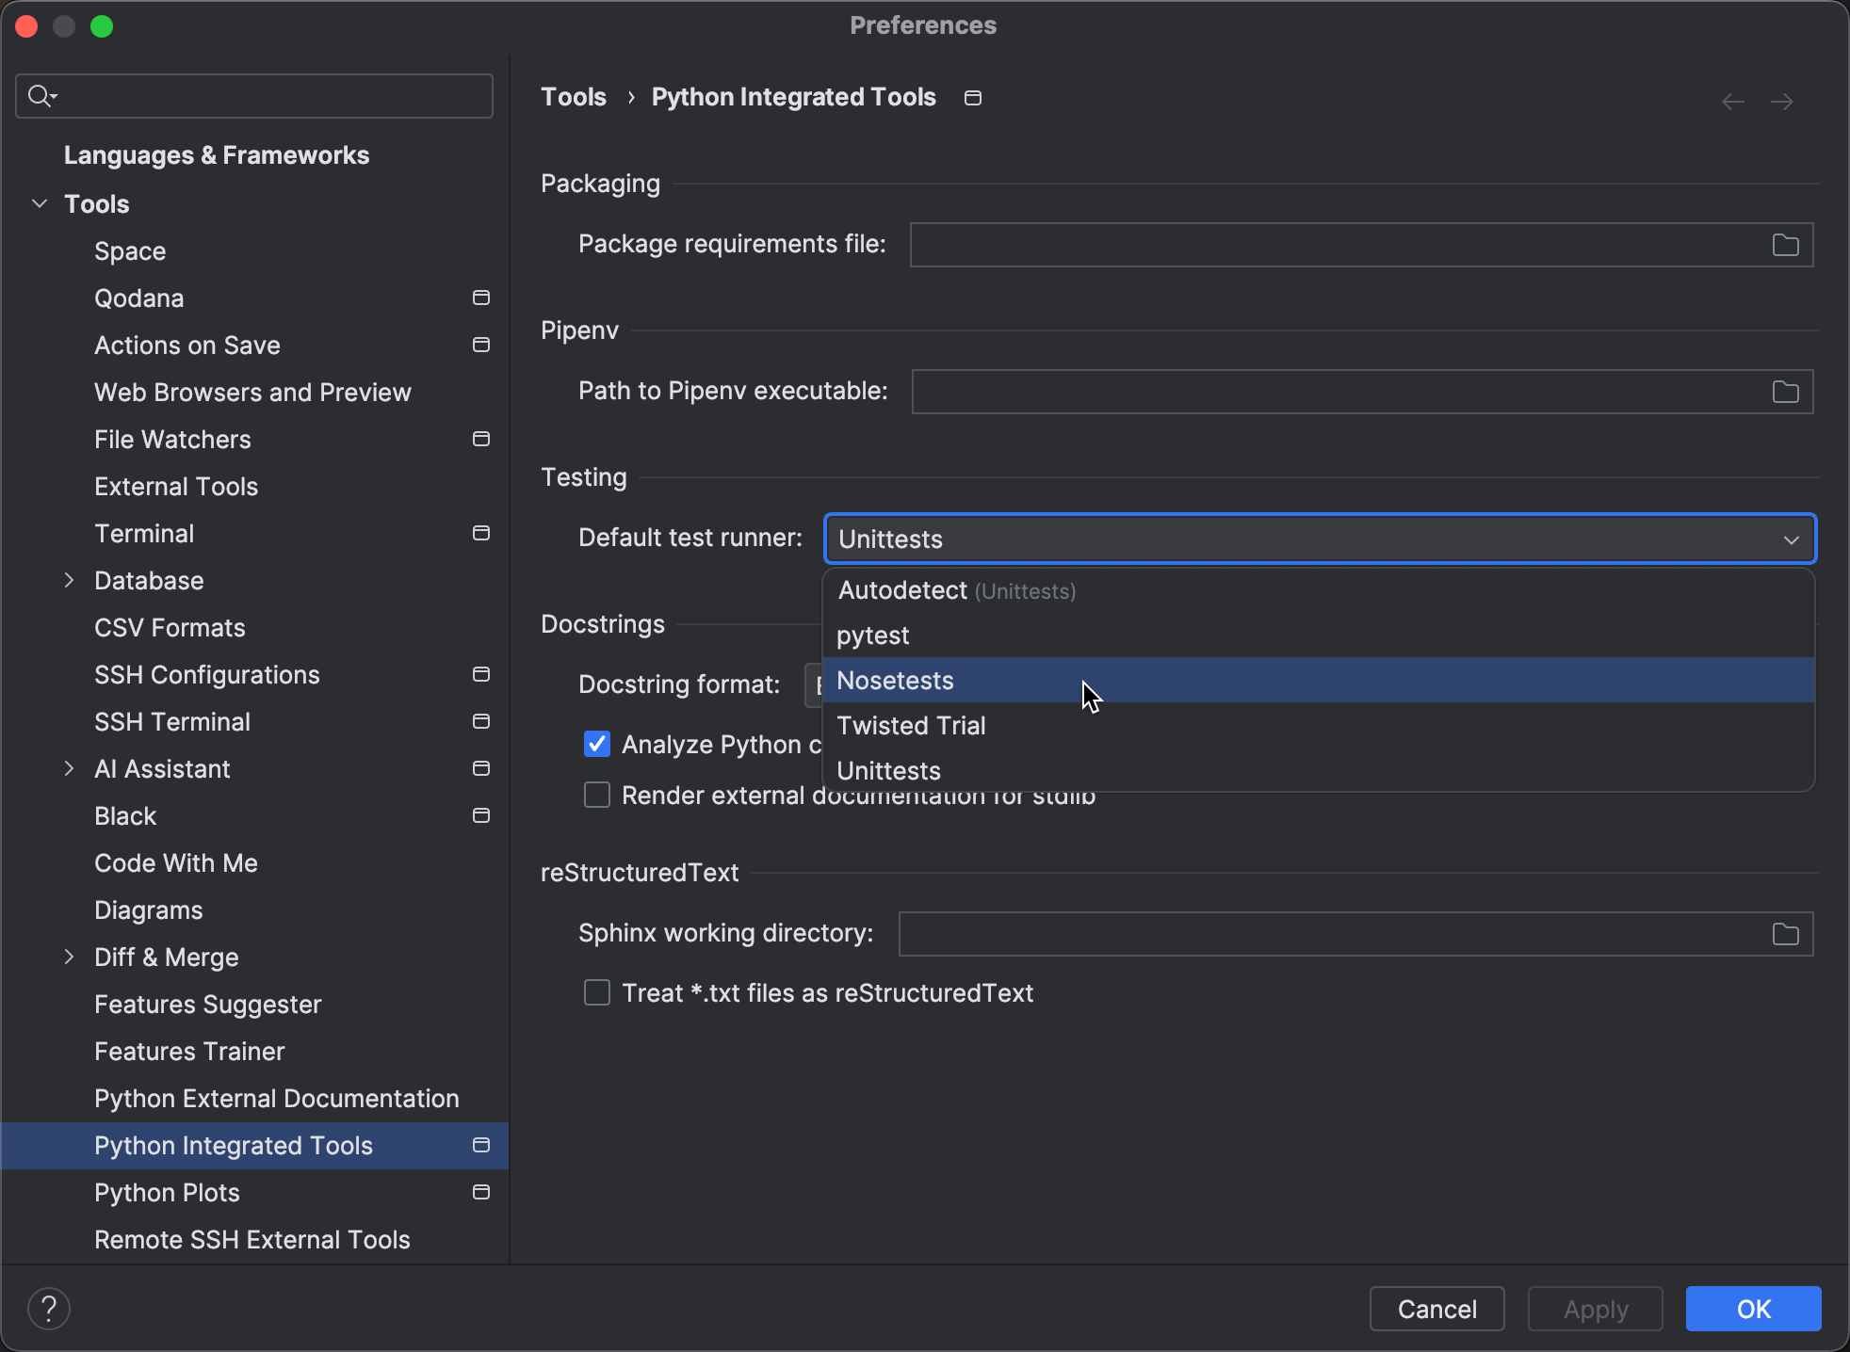Browse for Sphinx working directory via folder icon

(1785, 933)
